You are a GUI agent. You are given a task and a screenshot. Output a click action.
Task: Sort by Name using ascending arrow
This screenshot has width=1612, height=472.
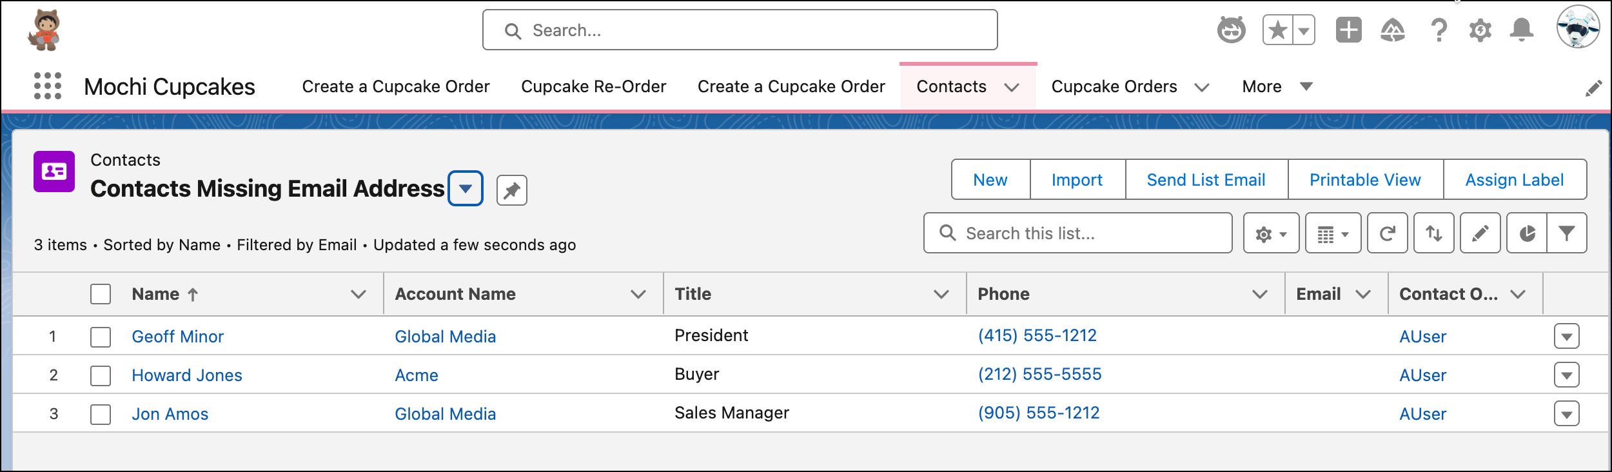[x=192, y=295]
